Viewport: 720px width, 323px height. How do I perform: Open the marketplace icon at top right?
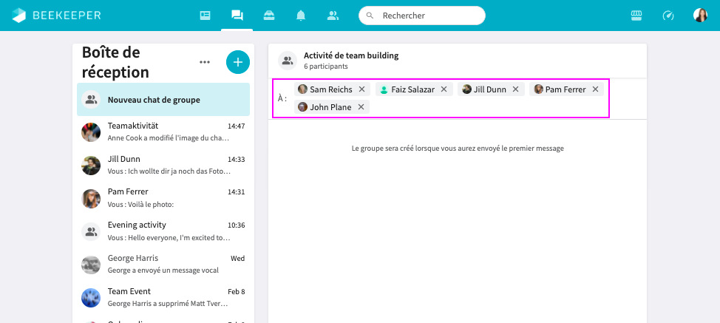click(636, 16)
